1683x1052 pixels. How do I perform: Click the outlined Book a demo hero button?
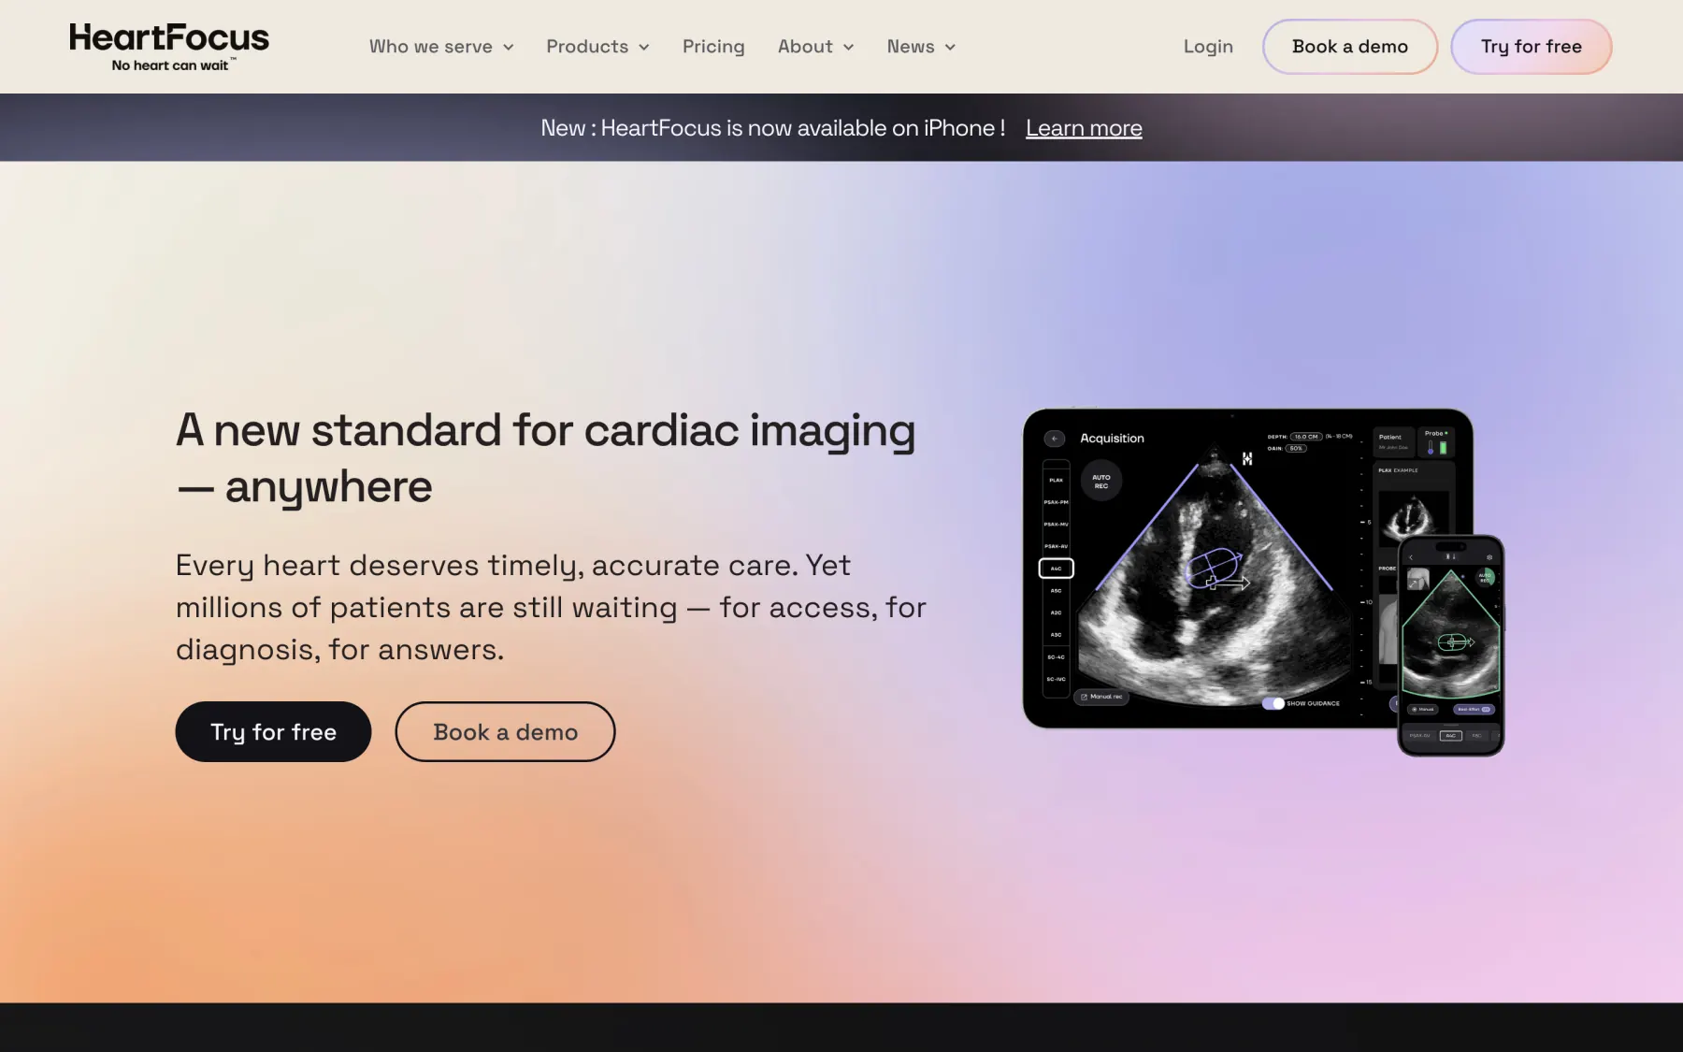(505, 732)
